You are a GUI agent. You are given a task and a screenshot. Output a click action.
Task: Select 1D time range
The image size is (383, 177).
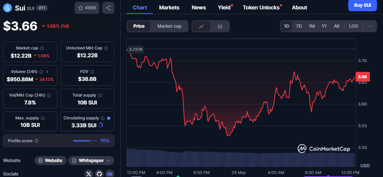[287, 26]
